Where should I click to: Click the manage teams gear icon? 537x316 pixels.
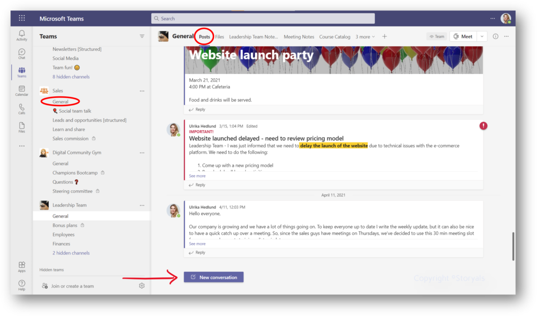(142, 285)
